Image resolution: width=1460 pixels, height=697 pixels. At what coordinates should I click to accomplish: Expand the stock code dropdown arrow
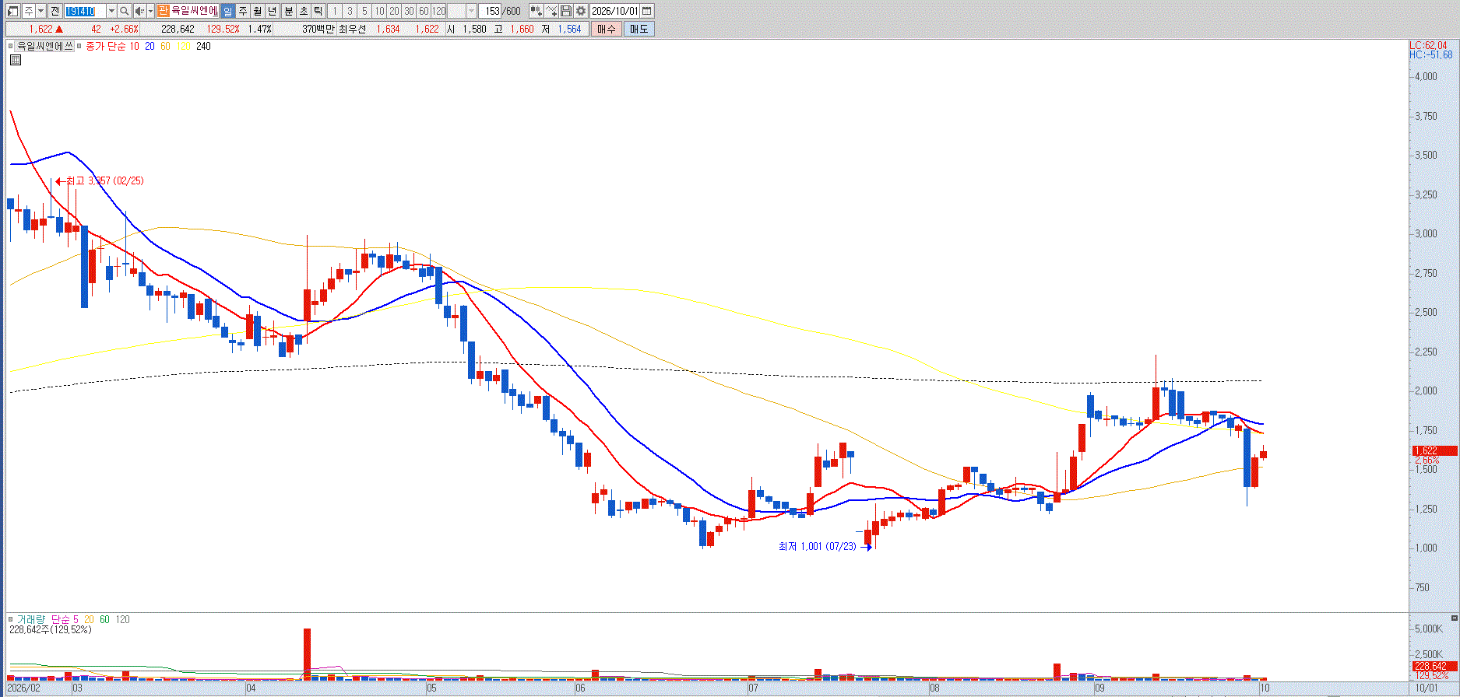(x=111, y=11)
